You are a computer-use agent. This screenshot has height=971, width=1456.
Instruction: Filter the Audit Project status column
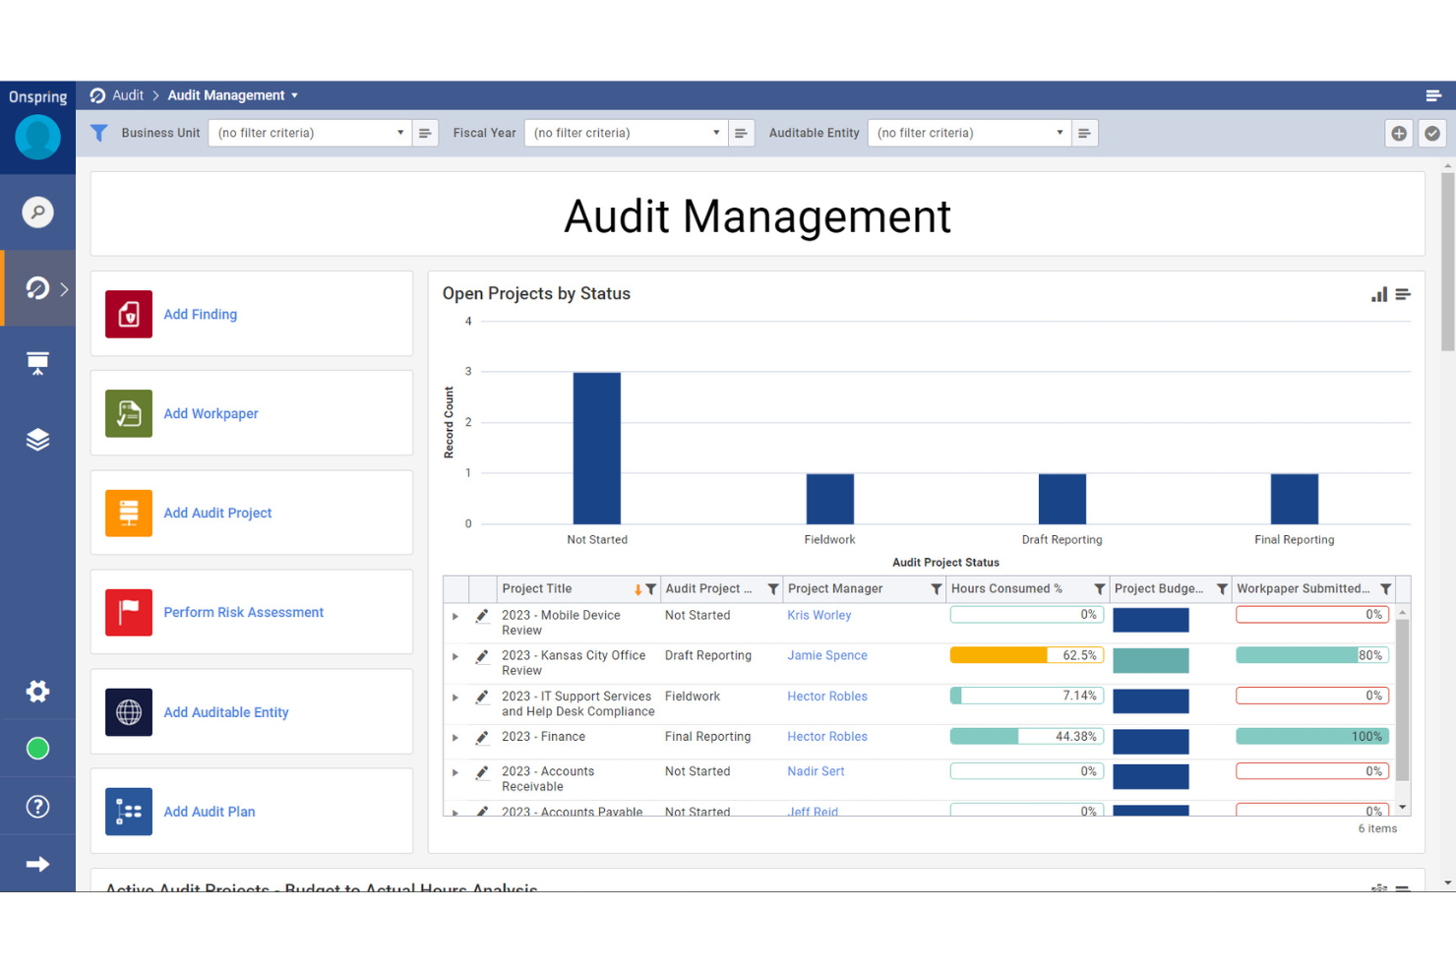coord(773,589)
